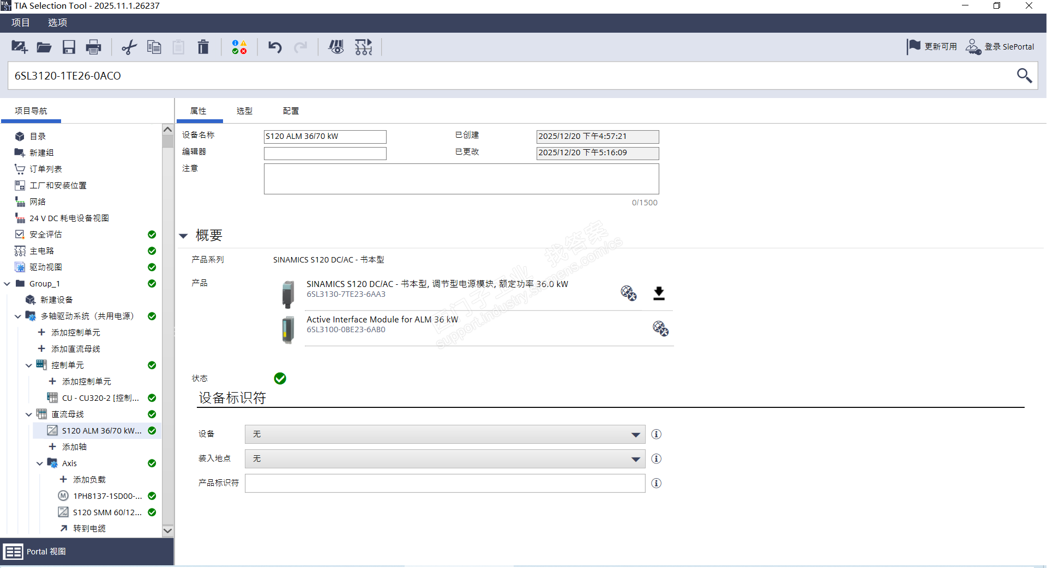
Task: Select 目录 in the project tree
Action: (x=38, y=137)
